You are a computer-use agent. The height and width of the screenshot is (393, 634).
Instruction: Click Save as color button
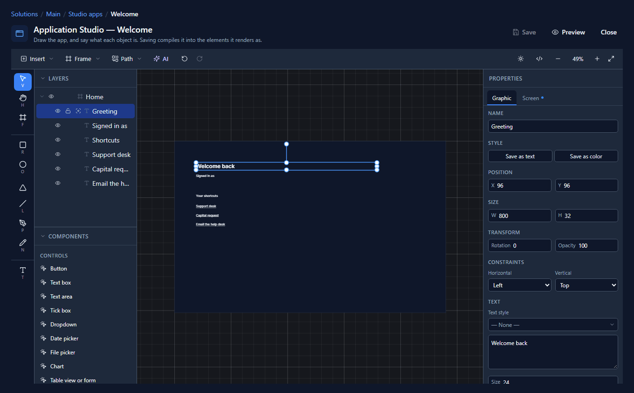click(586, 156)
